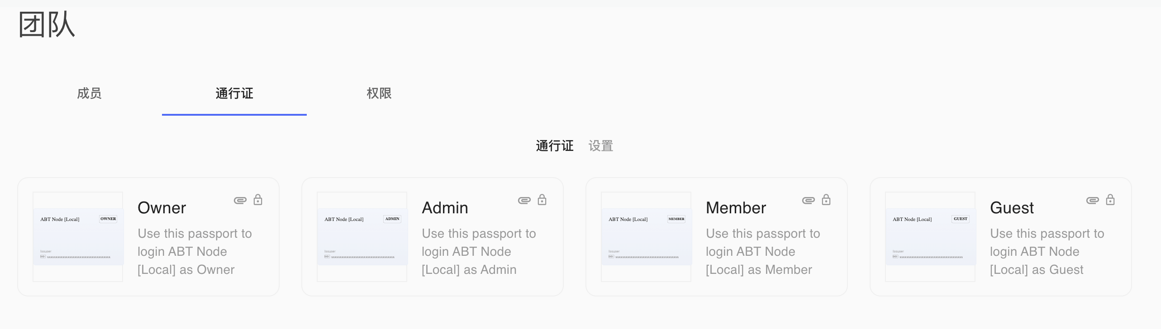
Task: Click the Member passport description text
Action: point(763,252)
